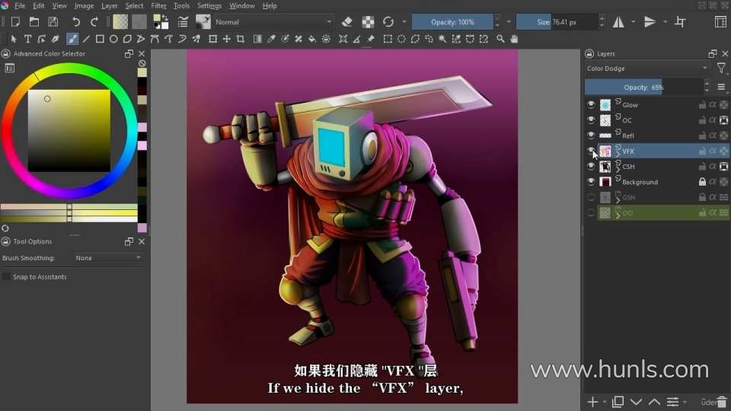Open the Layer menu
This screenshot has width=731, height=411.
(x=110, y=5)
